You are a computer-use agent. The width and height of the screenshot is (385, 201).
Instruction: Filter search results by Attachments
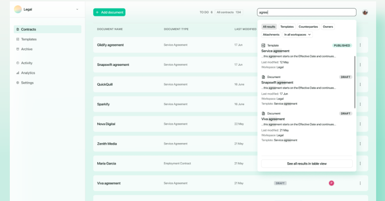[x=271, y=35]
